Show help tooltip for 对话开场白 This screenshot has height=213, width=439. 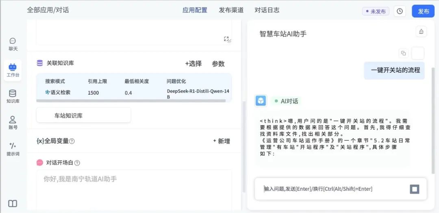(x=77, y=163)
